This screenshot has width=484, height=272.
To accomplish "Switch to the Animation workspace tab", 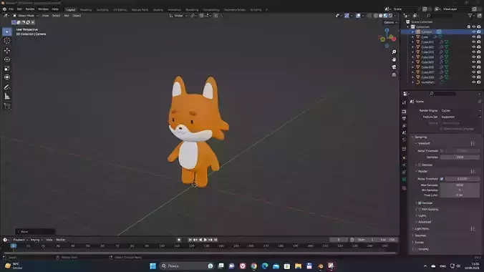I will [174, 10].
